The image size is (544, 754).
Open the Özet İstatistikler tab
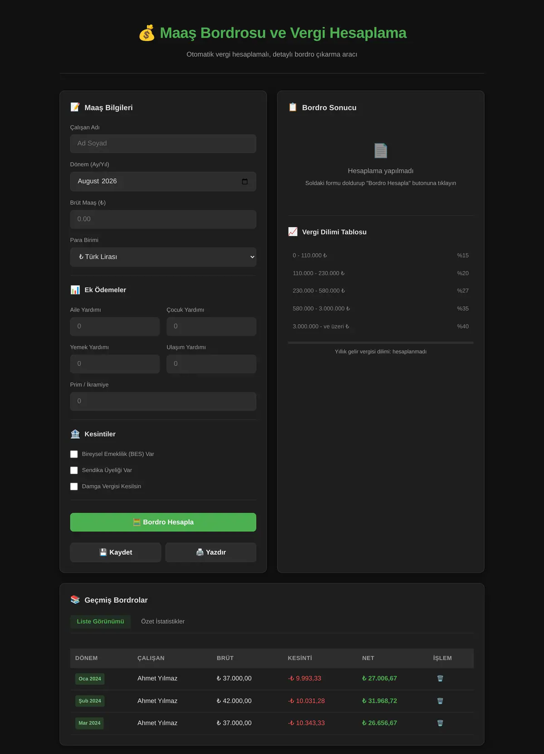163,622
